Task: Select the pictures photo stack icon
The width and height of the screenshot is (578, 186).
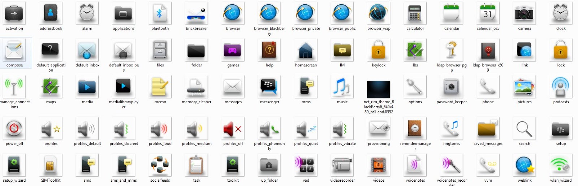Action: pyautogui.click(x=525, y=87)
